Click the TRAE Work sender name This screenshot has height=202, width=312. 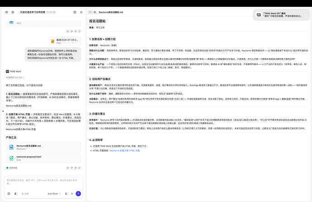pos(15,72)
